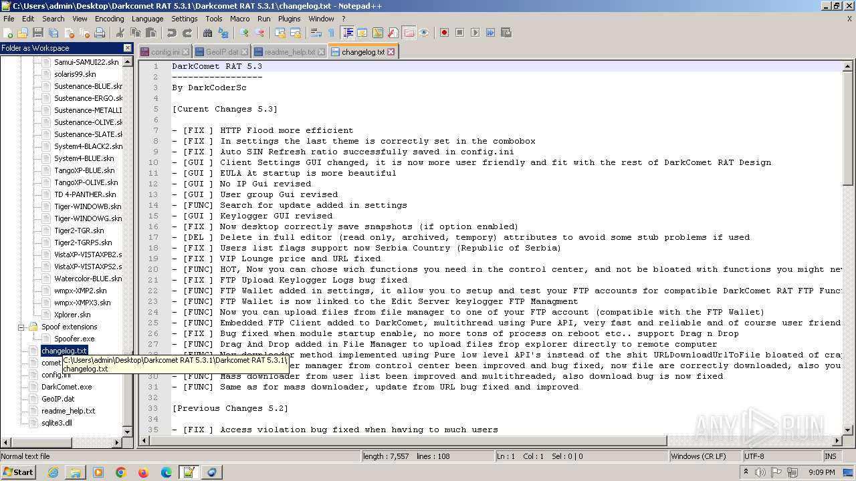
Task: Save the current file using Save icon
Action: tap(38, 33)
